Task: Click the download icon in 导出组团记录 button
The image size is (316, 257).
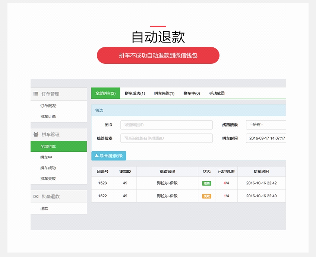Action: tap(97, 156)
